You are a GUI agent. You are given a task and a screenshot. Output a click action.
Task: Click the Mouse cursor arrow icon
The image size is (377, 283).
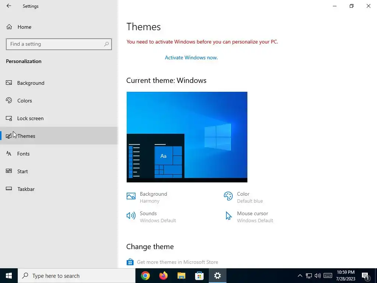(228, 216)
